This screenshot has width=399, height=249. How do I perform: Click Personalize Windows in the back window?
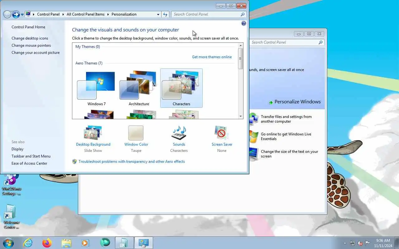(x=297, y=102)
